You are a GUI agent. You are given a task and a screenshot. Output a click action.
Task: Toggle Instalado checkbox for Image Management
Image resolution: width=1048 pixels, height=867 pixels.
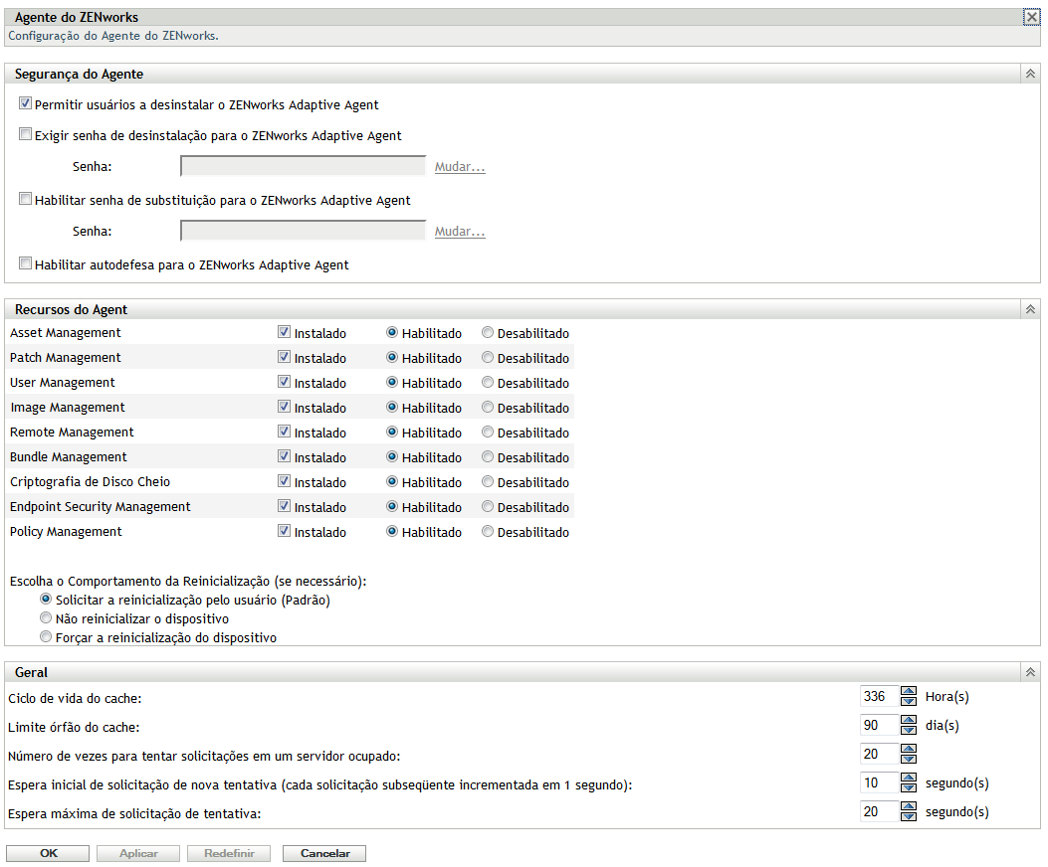click(284, 406)
